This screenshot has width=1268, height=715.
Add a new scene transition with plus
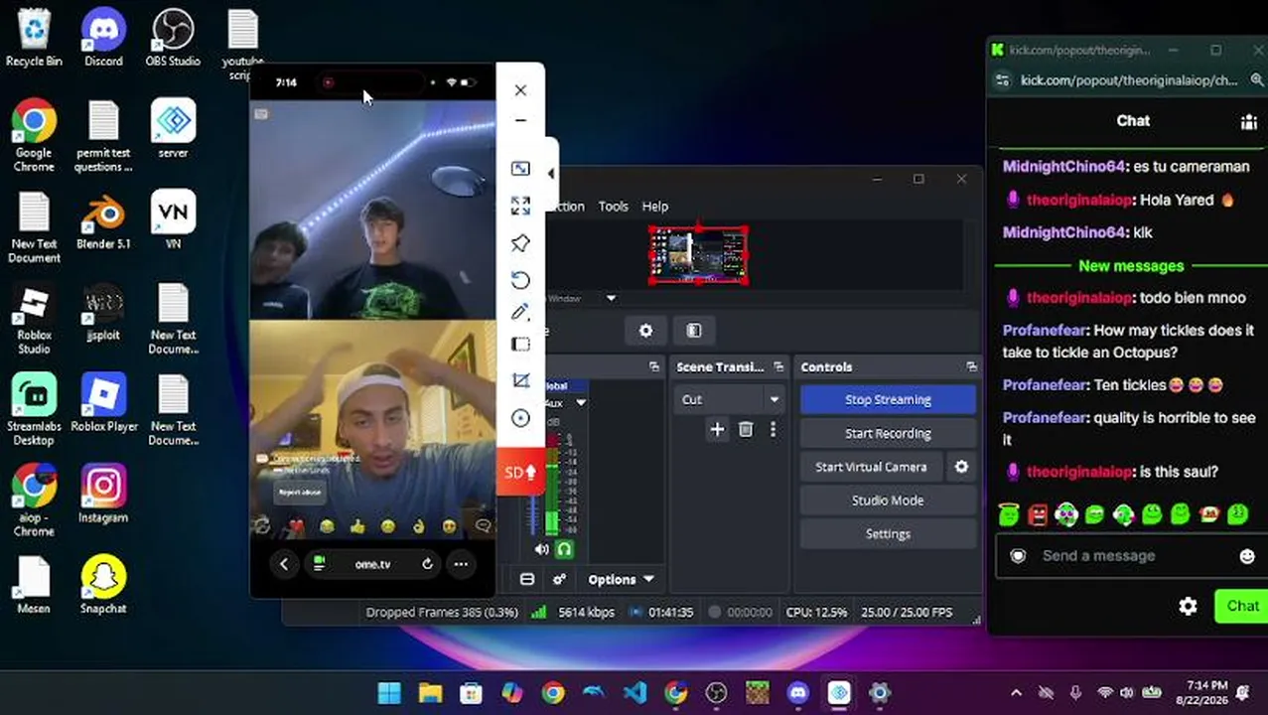717,429
